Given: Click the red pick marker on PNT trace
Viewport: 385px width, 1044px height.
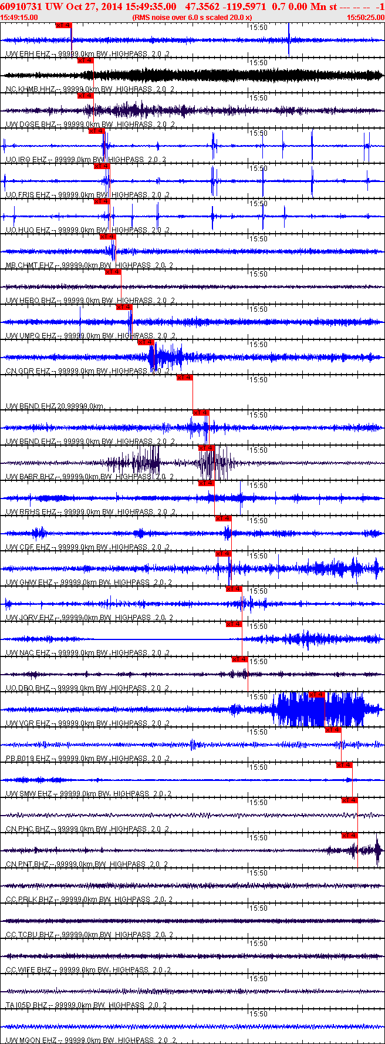Looking at the screenshot, I should pos(349,836).
